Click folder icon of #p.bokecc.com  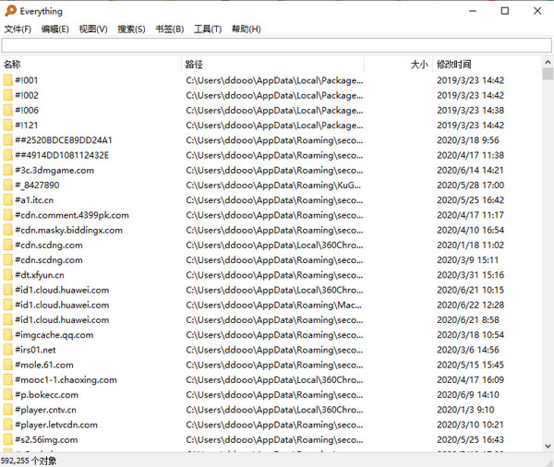7,395
